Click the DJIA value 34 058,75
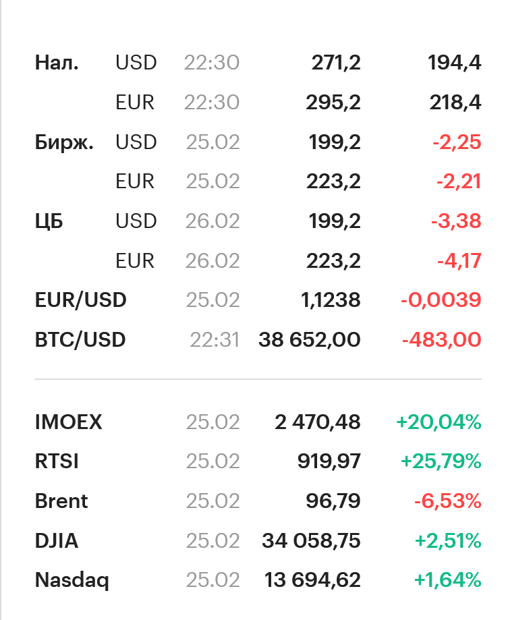This screenshot has width=506, height=620. (x=311, y=540)
